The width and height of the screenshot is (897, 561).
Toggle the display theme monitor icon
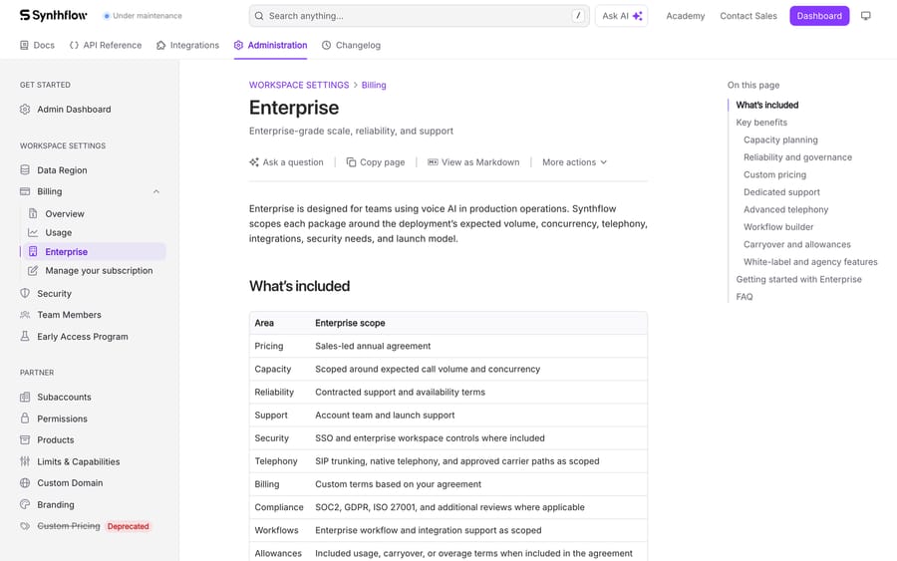point(865,16)
